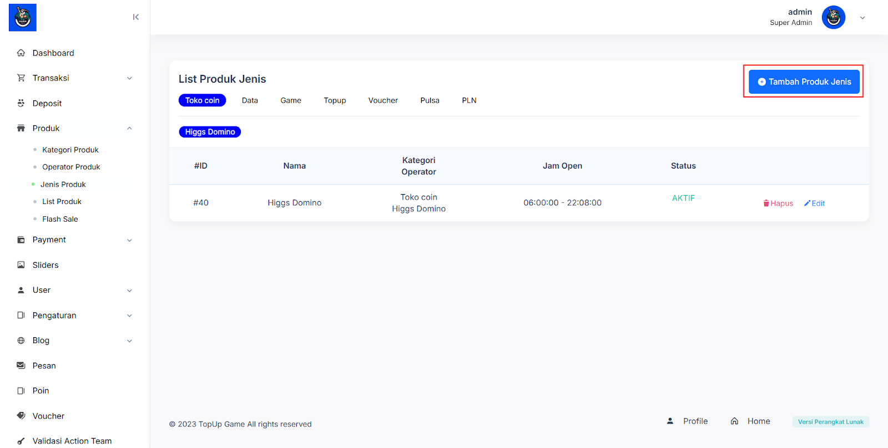Expand the Pengaturan menu chevron
Screen dimensions: 888x448
pos(129,315)
